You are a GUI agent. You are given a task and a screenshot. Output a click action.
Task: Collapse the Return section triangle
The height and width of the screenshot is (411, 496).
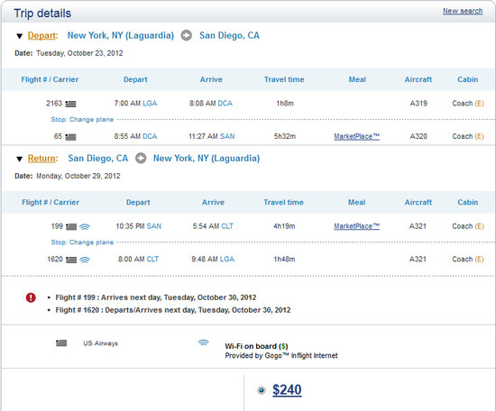tap(20, 159)
